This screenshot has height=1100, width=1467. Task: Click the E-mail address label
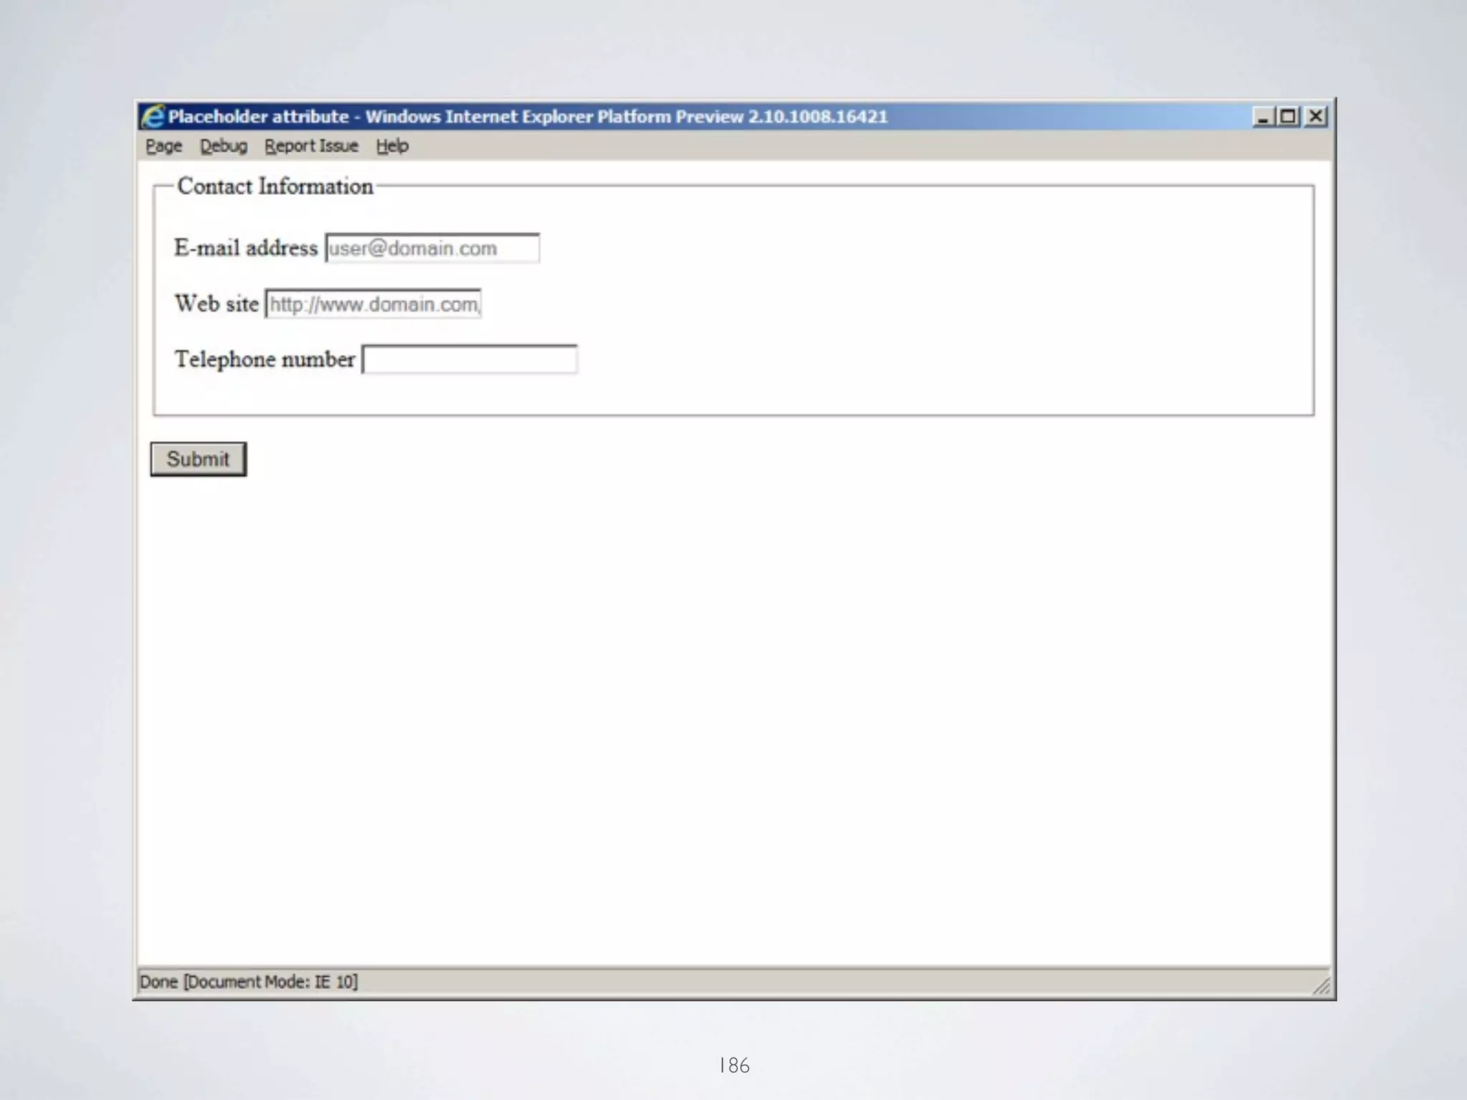pos(246,249)
